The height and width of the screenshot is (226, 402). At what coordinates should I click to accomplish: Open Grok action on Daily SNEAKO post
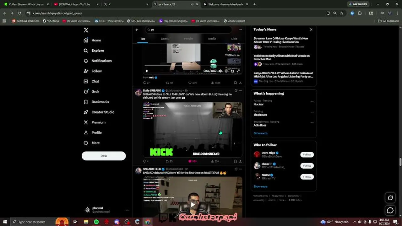point(236,90)
